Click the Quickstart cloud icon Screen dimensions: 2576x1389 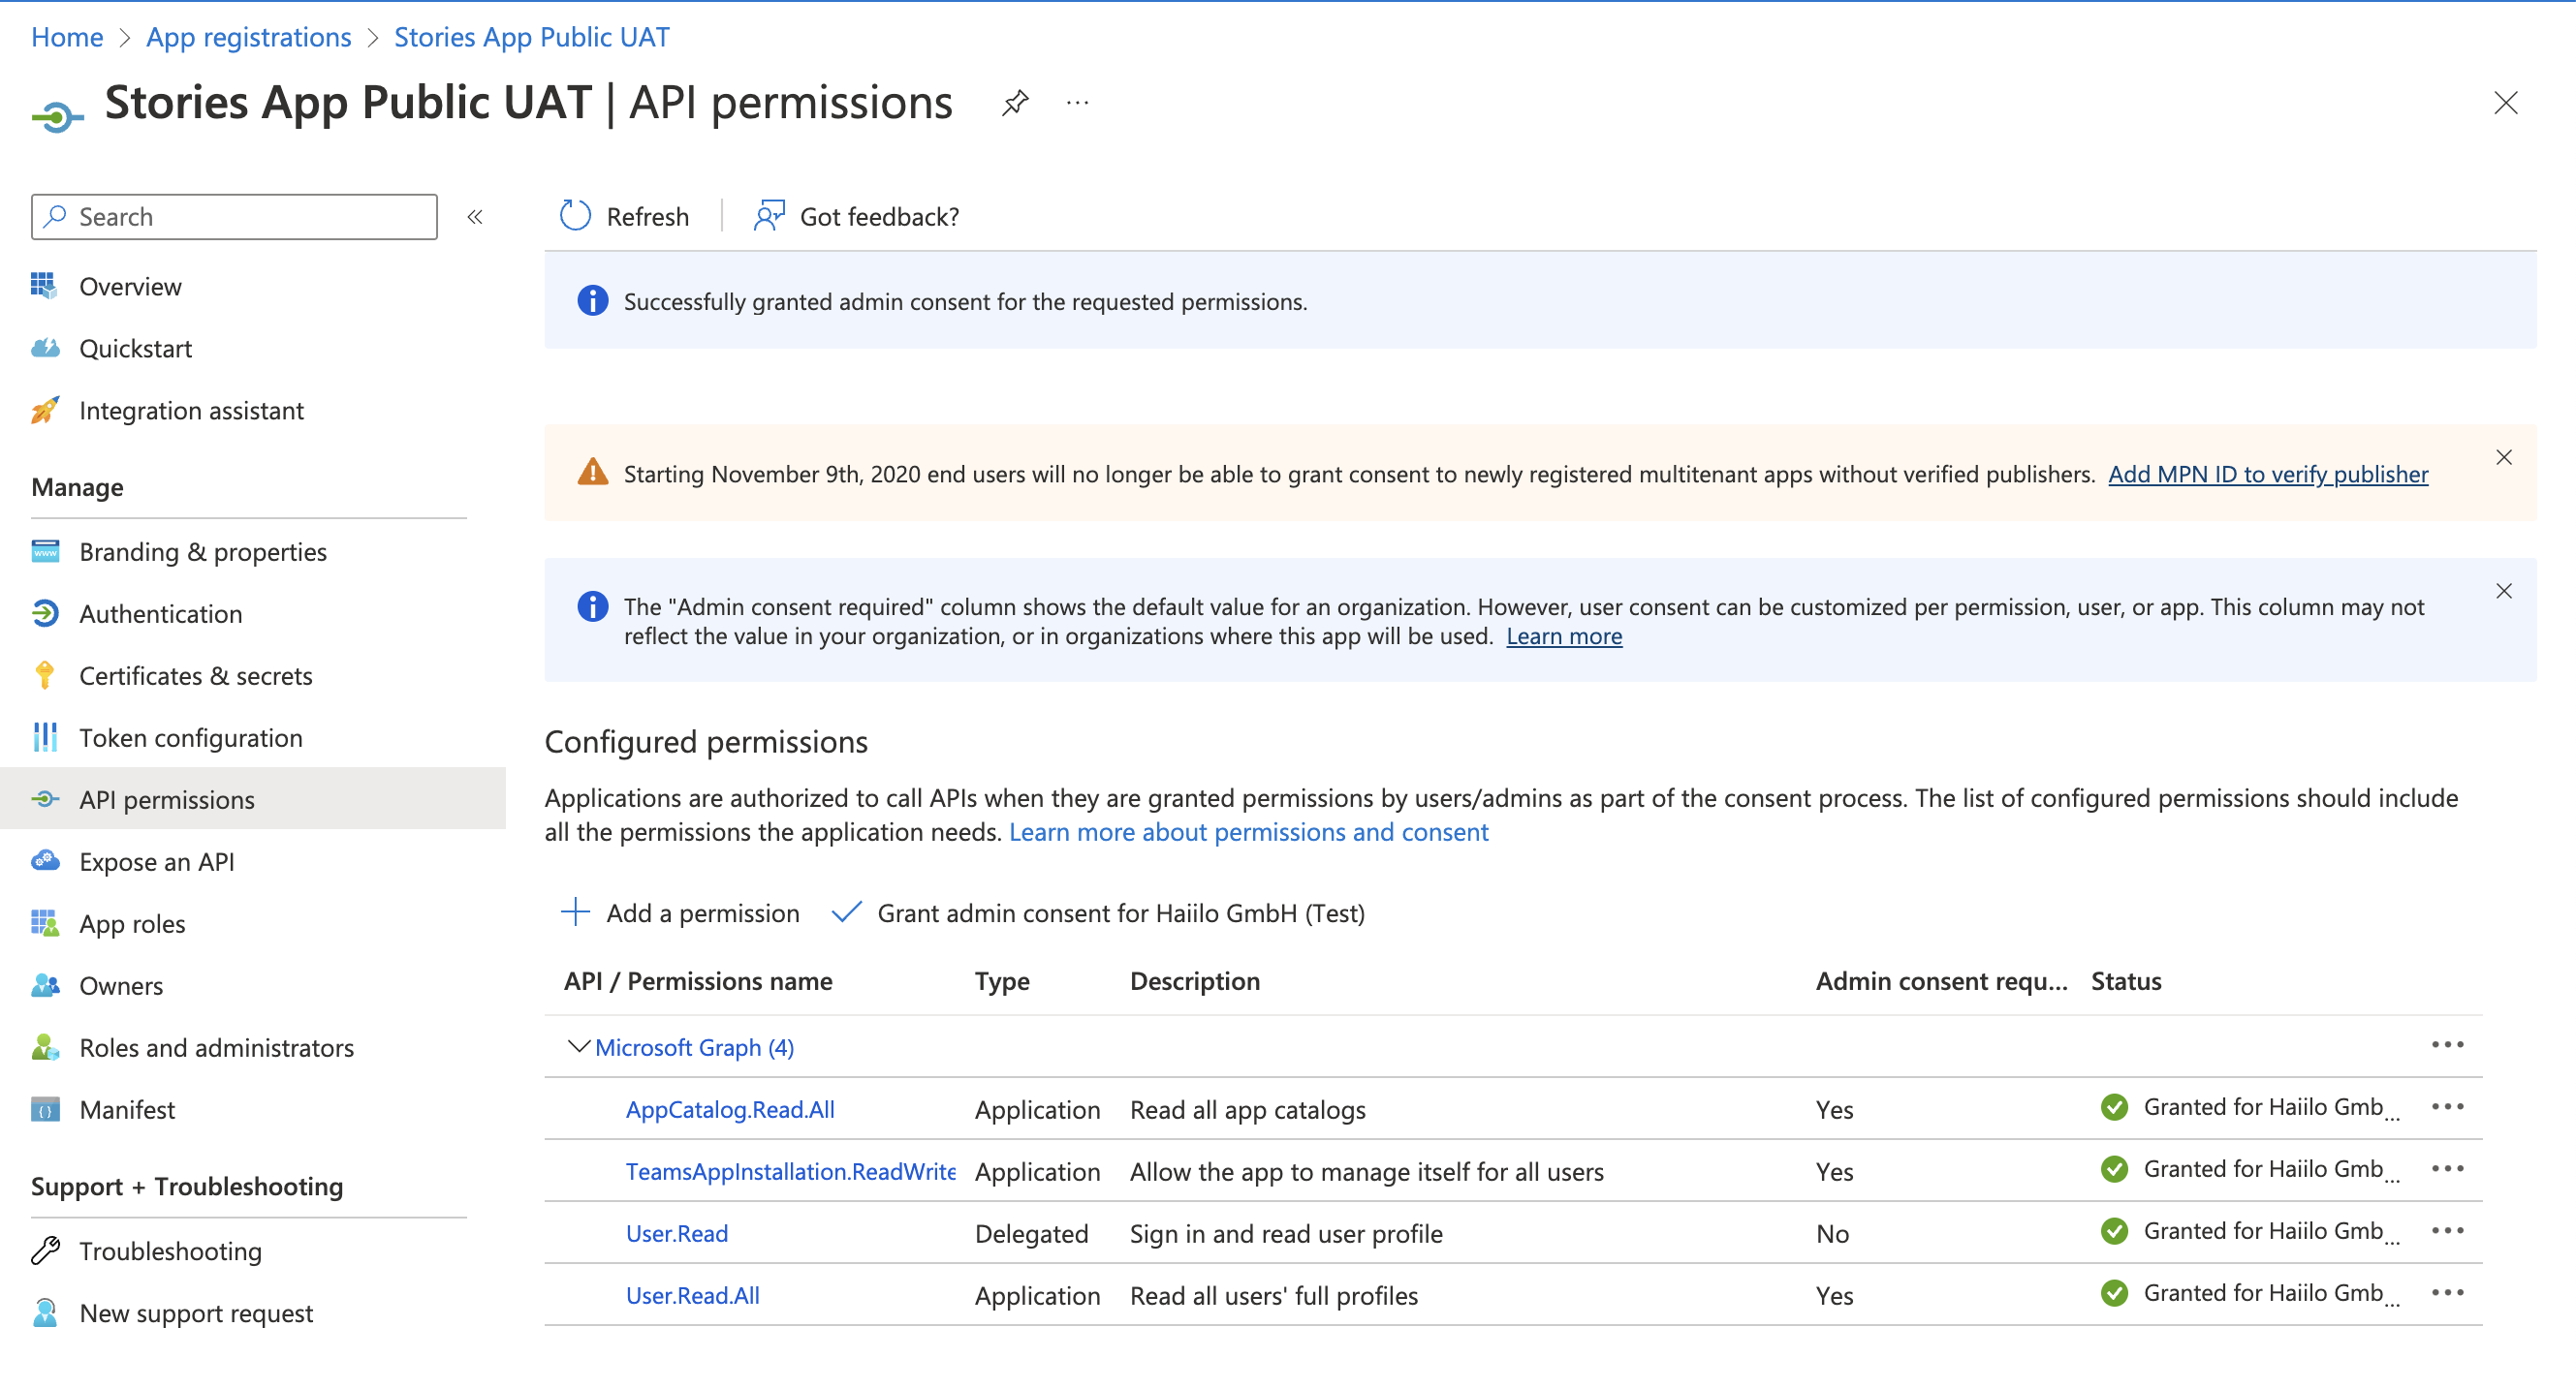pos(44,348)
